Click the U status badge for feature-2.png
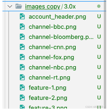The height and width of the screenshot is (110, 107). pyautogui.click(x=99, y=98)
